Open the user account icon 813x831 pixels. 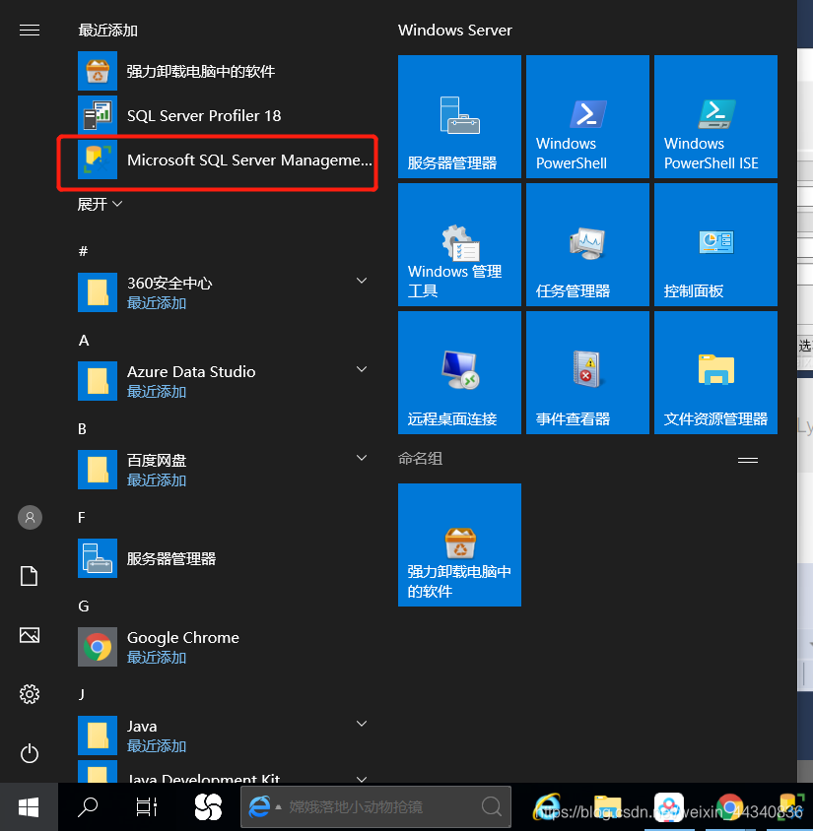tap(30, 517)
